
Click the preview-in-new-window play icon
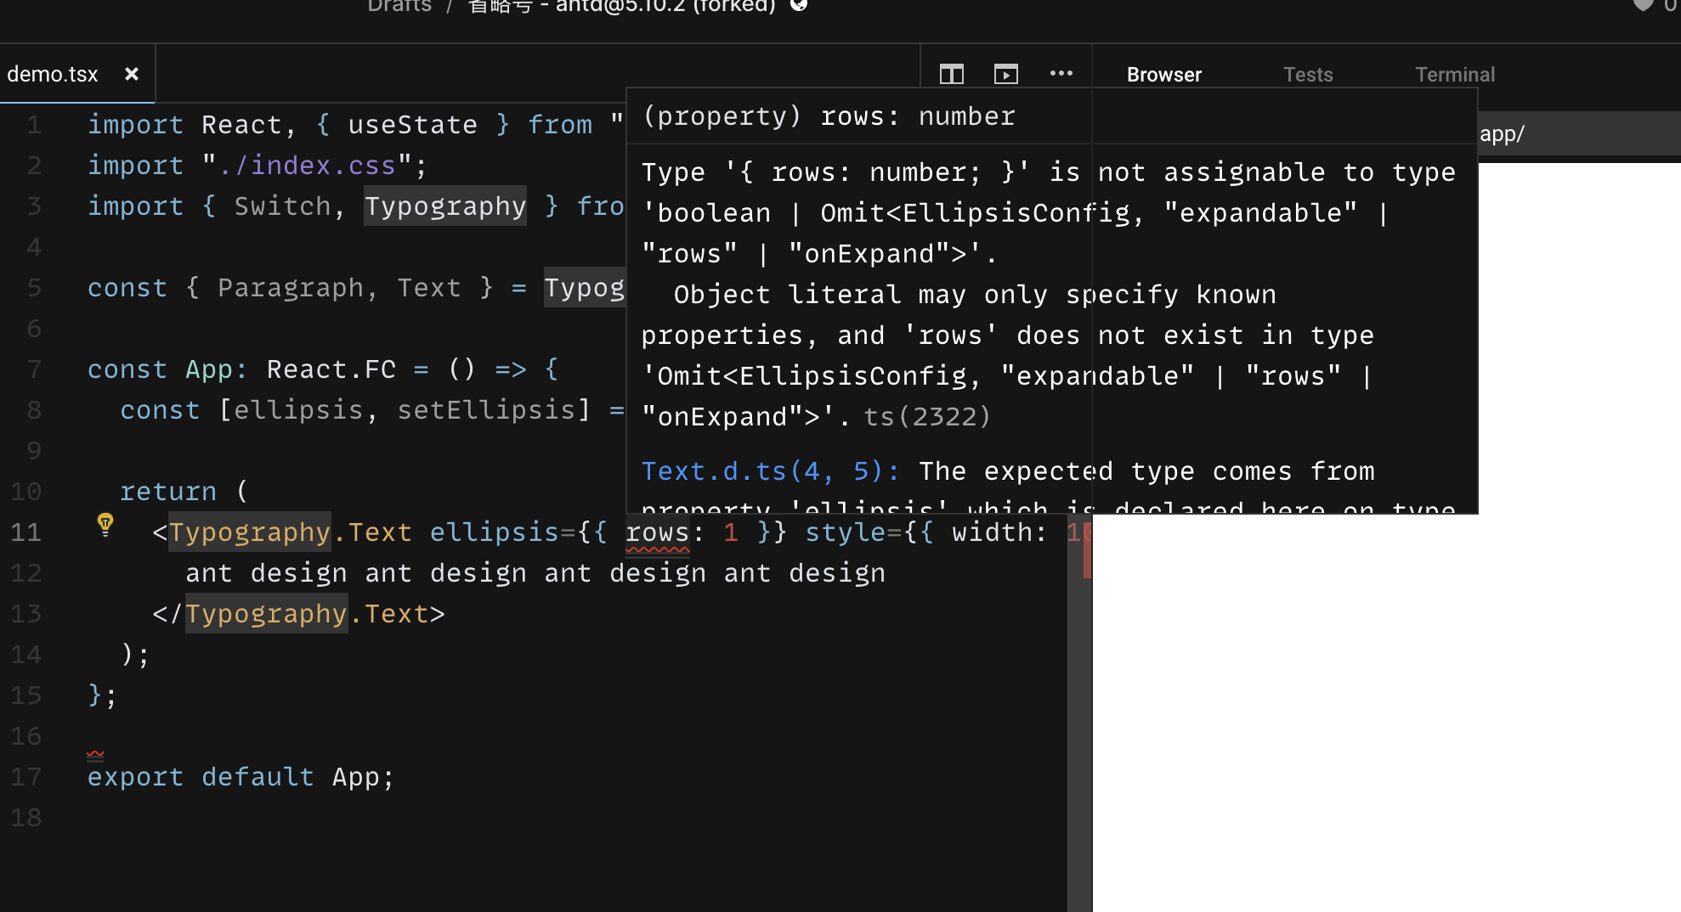coord(1006,74)
